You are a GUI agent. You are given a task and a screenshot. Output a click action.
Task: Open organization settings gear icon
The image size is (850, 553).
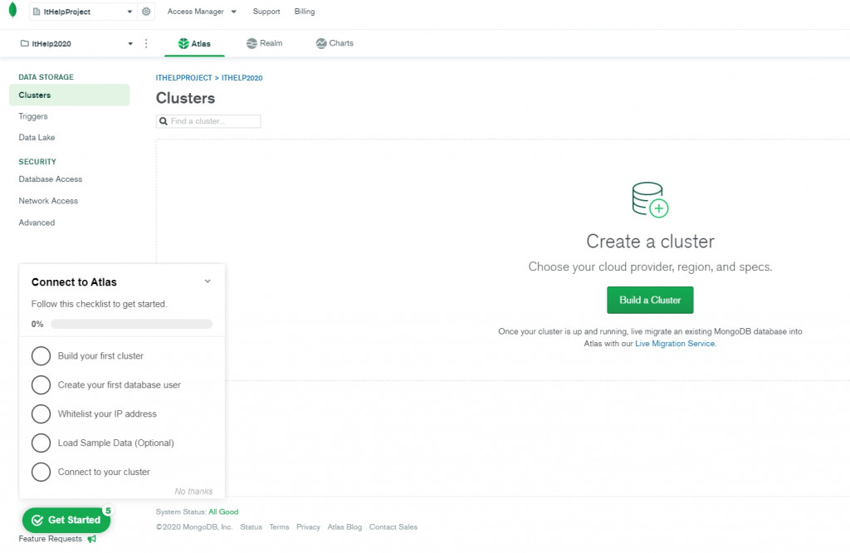146,12
